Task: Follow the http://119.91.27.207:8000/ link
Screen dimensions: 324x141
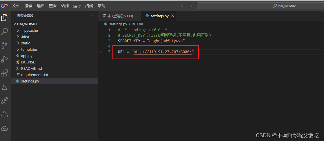Action: [x=163, y=52]
